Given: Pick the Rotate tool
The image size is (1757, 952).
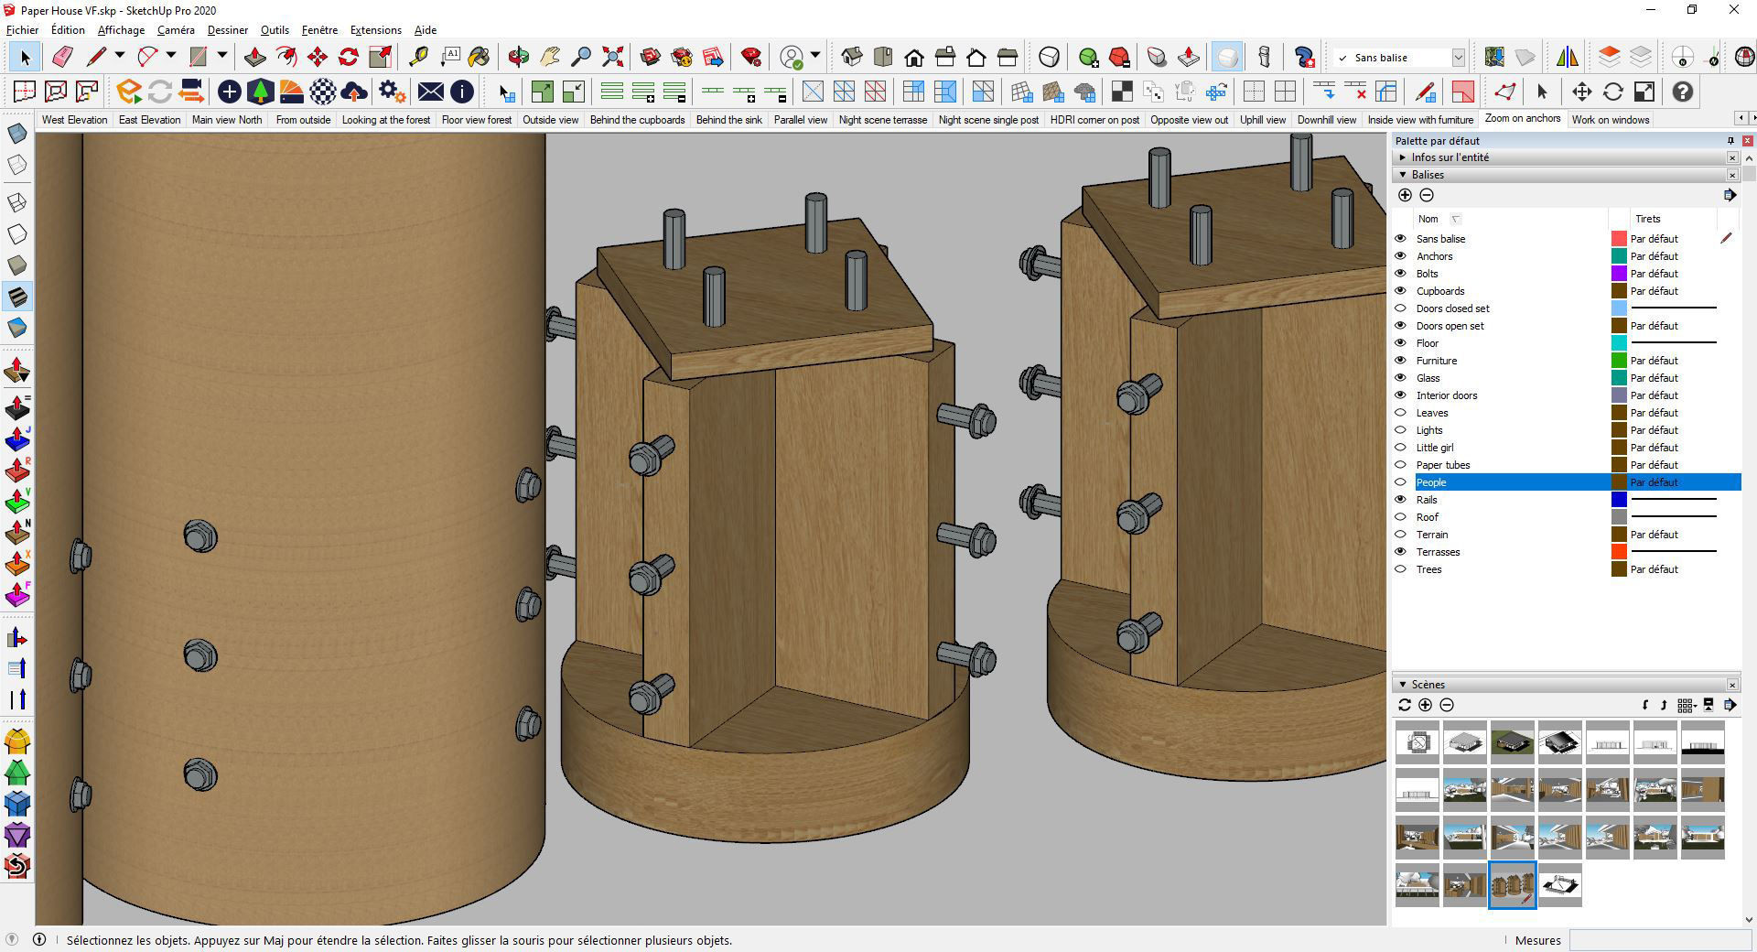Looking at the screenshot, I should coord(348,57).
